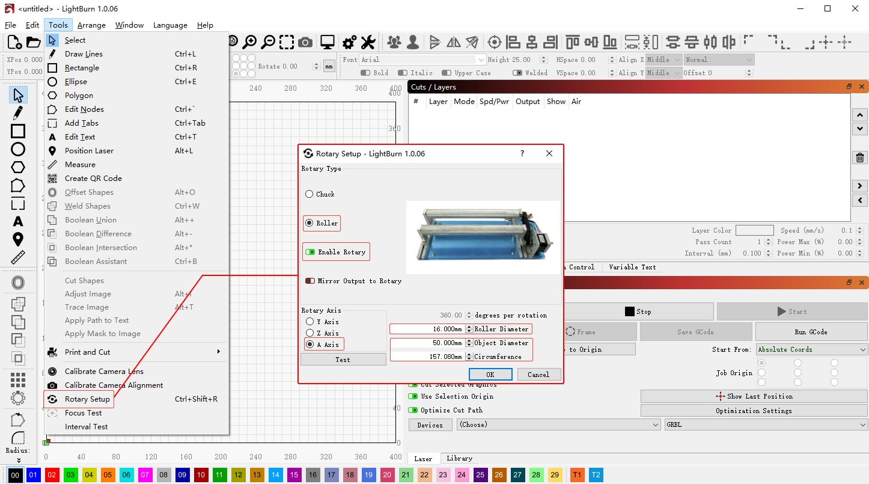Click the Grid Array icon in sidebar

point(18,379)
